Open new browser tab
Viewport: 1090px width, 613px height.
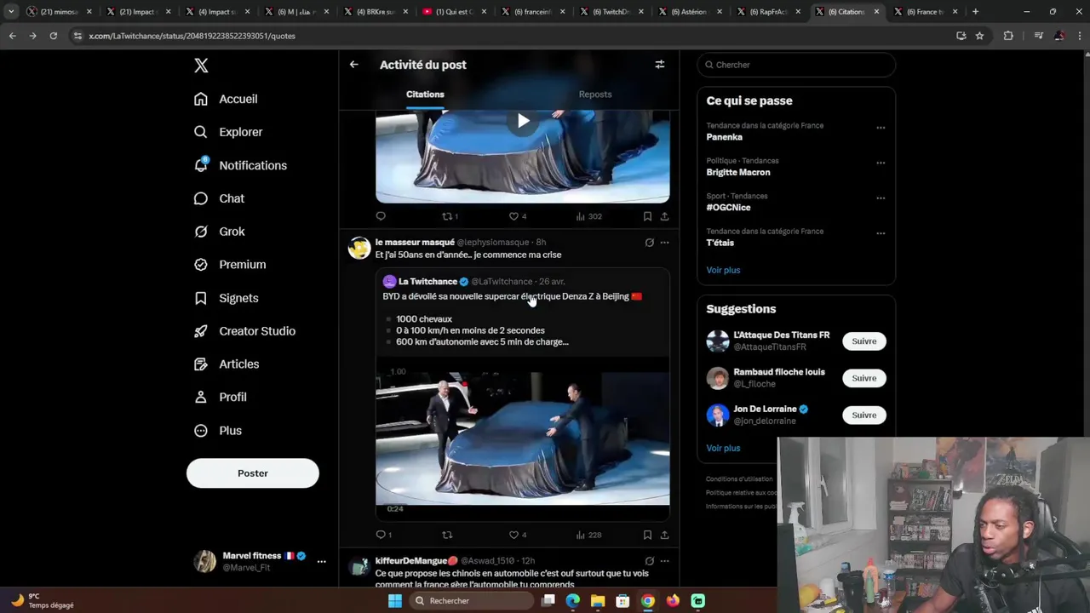(975, 12)
